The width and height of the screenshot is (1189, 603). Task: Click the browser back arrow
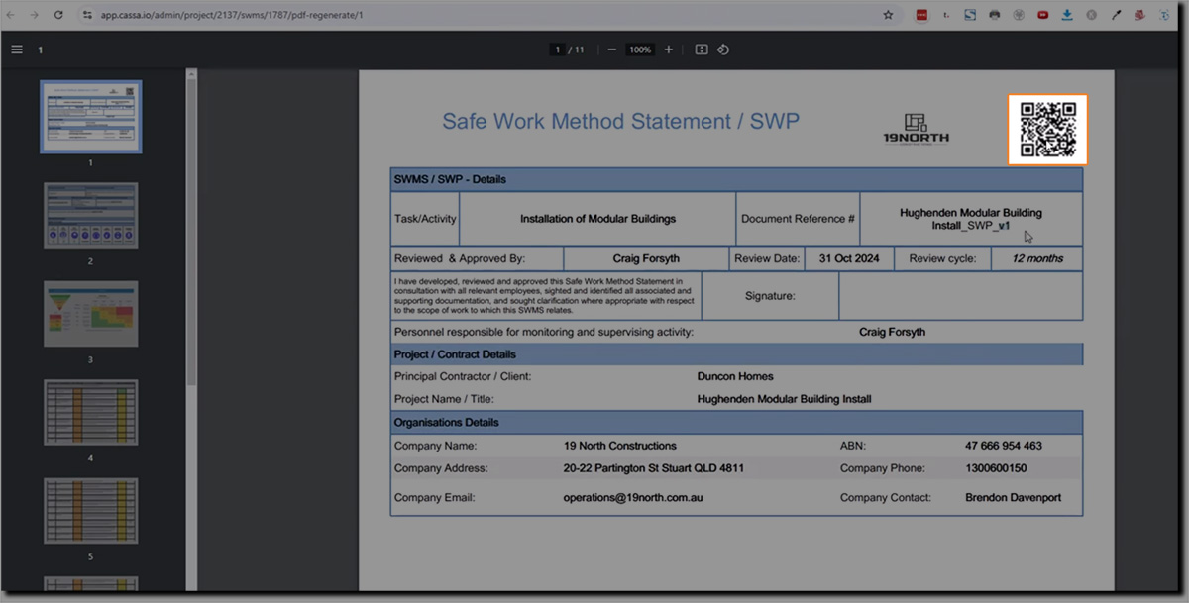tap(11, 15)
